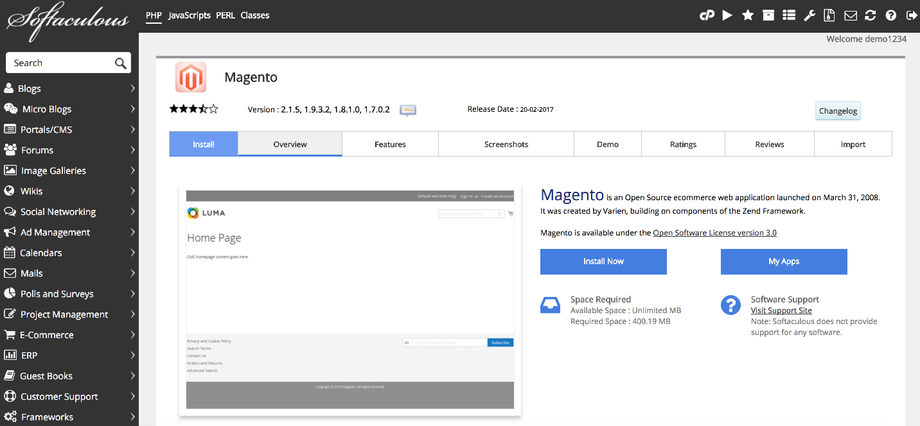Image resolution: width=920 pixels, height=426 pixels.
Task: Expand Project Management category chevron
Action: (x=132, y=314)
